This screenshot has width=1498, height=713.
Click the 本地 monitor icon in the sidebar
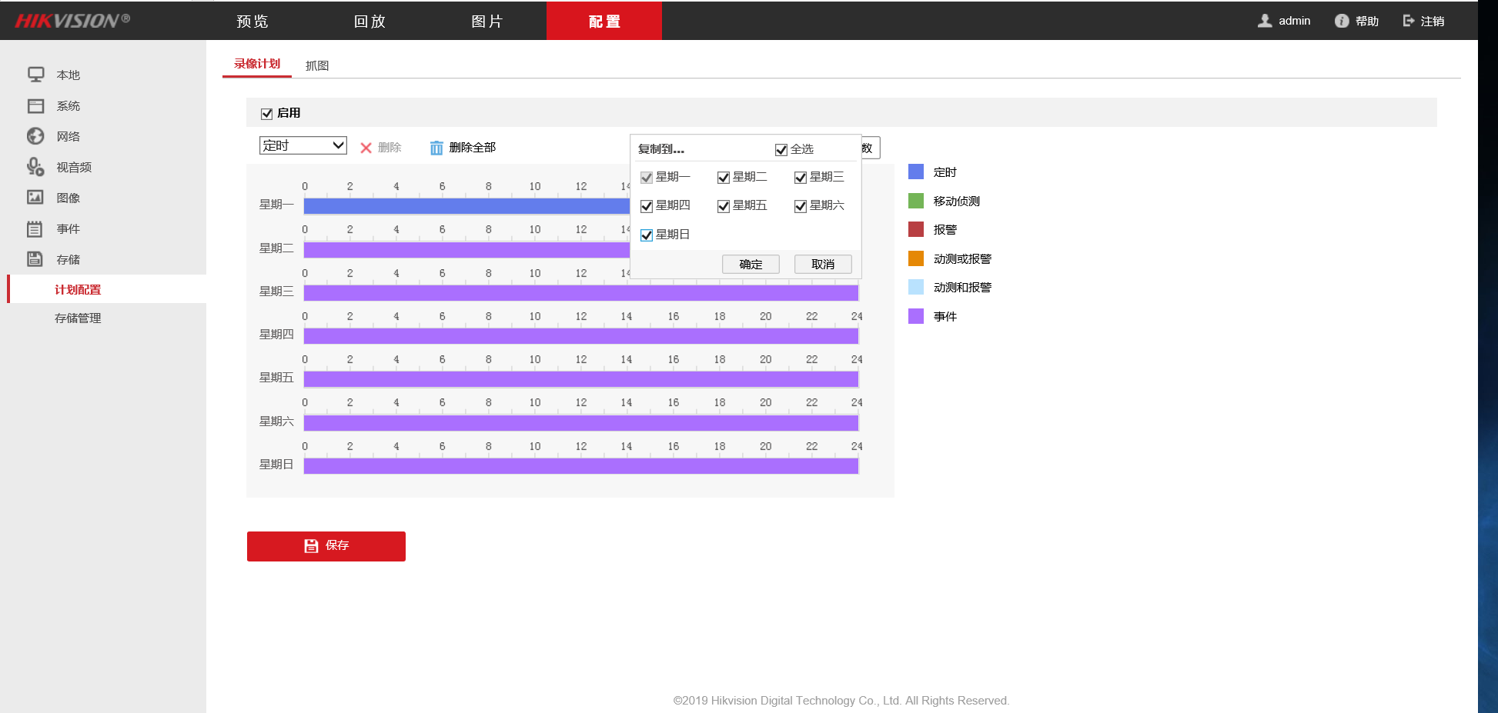(35, 75)
